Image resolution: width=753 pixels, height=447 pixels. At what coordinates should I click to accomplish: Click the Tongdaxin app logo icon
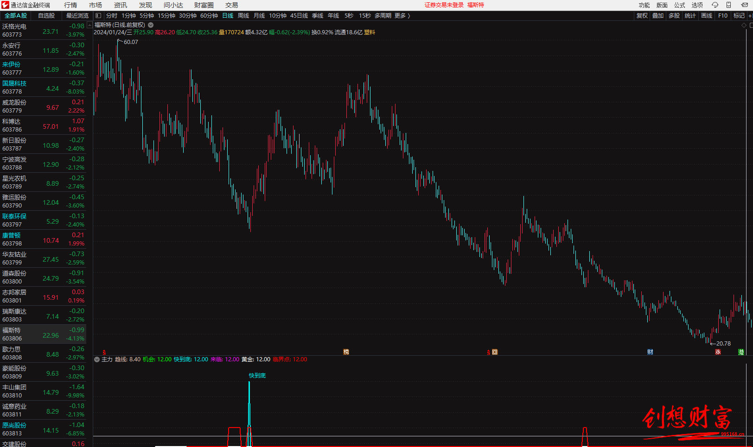[5, 5]
